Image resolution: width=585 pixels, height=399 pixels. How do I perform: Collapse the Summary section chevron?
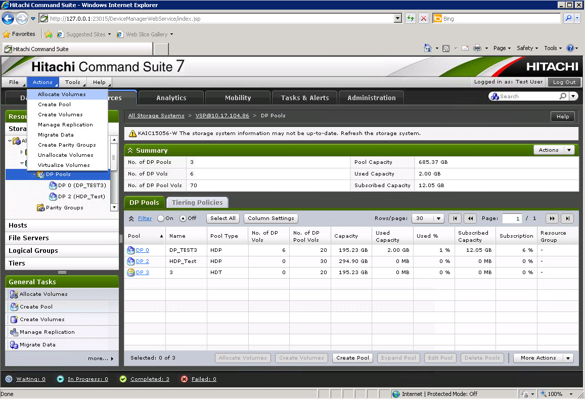(130, 150)
